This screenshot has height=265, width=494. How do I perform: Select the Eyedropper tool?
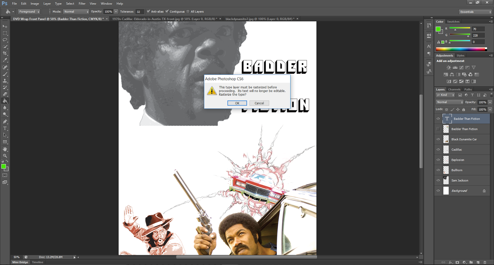click(x=5, y=60)
